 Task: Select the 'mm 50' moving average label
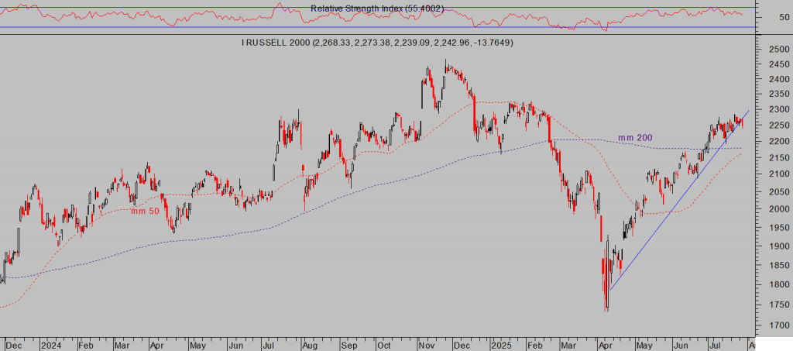[145, 211]
